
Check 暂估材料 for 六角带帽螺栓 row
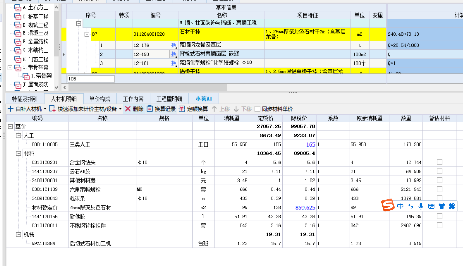click(439, 189)
